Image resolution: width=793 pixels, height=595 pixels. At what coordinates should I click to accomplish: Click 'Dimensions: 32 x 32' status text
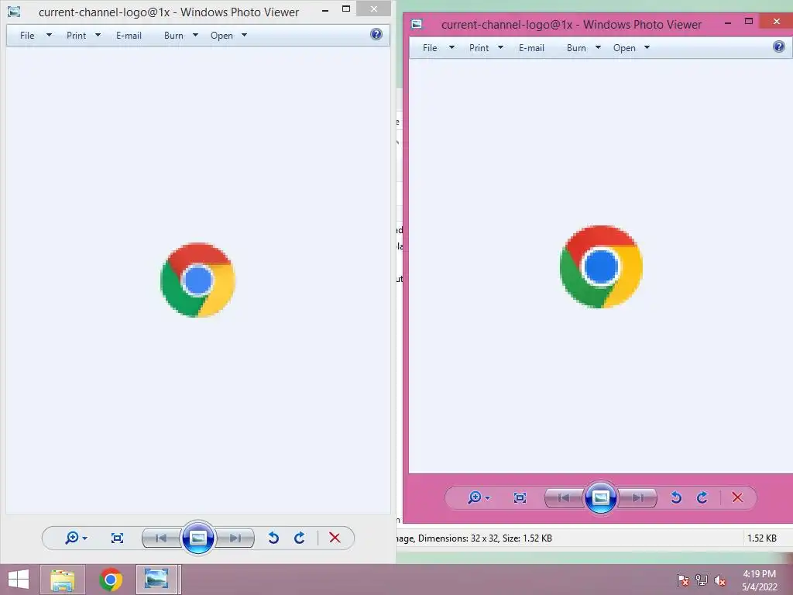point(458,538)
